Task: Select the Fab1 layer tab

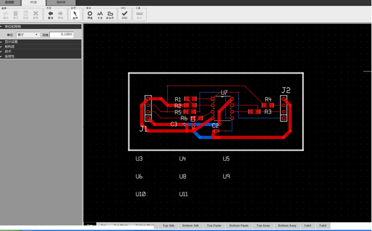Action: (x=307, y=226)
